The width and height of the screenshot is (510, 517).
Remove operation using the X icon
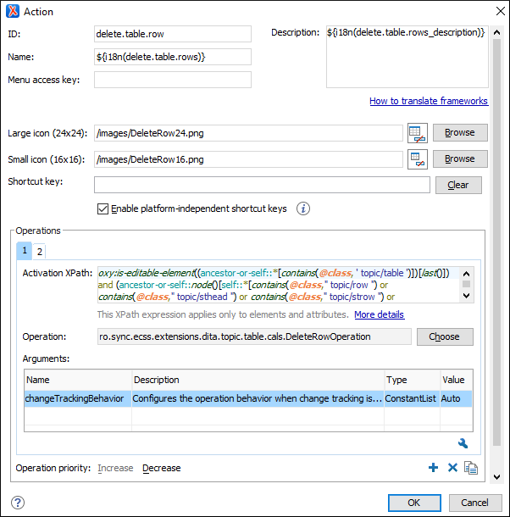tap(452, 468)
